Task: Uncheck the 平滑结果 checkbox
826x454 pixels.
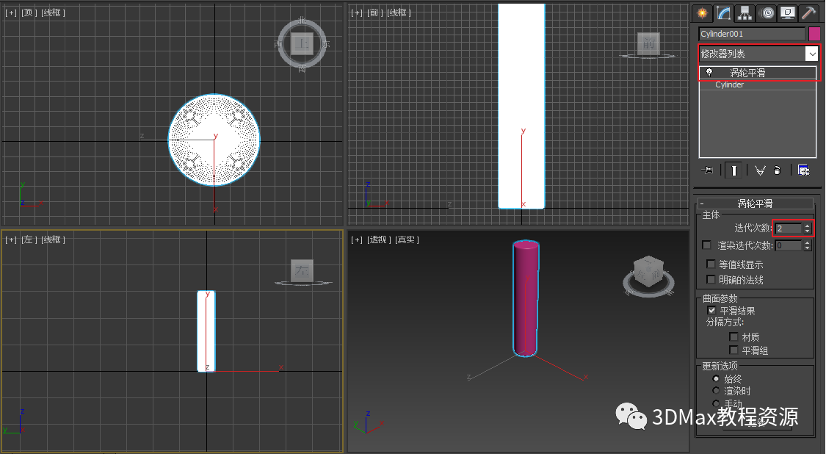Action: click(711, 311)
